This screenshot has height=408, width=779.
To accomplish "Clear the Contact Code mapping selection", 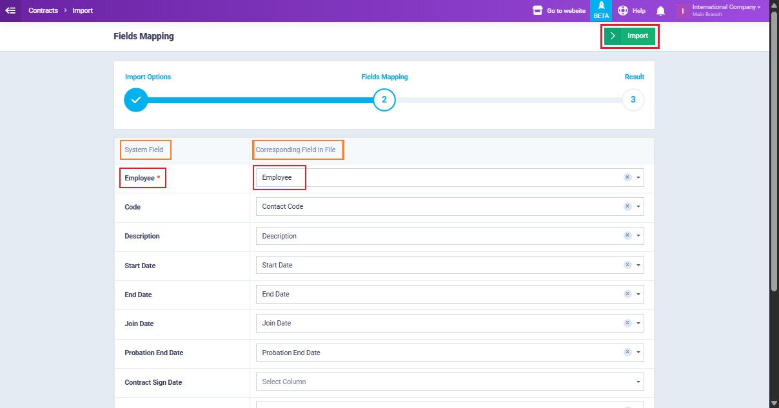I will click(627, 206).
